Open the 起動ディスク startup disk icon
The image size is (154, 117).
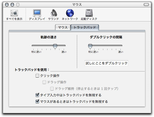pos(89,13)
